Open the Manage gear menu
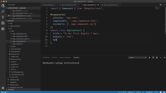The height and width of the screenshot is (93, 166). (3, 88)
